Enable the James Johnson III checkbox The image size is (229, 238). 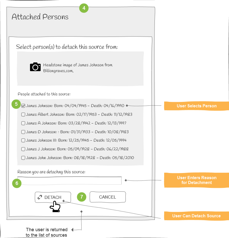(23, 140)
